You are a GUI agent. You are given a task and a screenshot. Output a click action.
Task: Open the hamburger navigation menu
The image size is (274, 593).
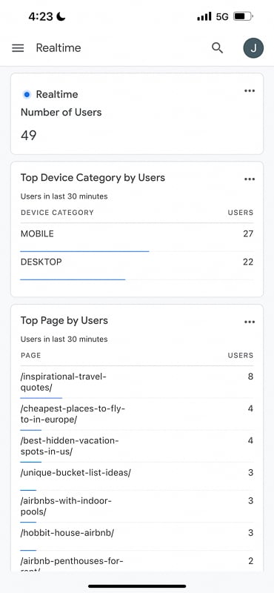(x=18, y=48)
